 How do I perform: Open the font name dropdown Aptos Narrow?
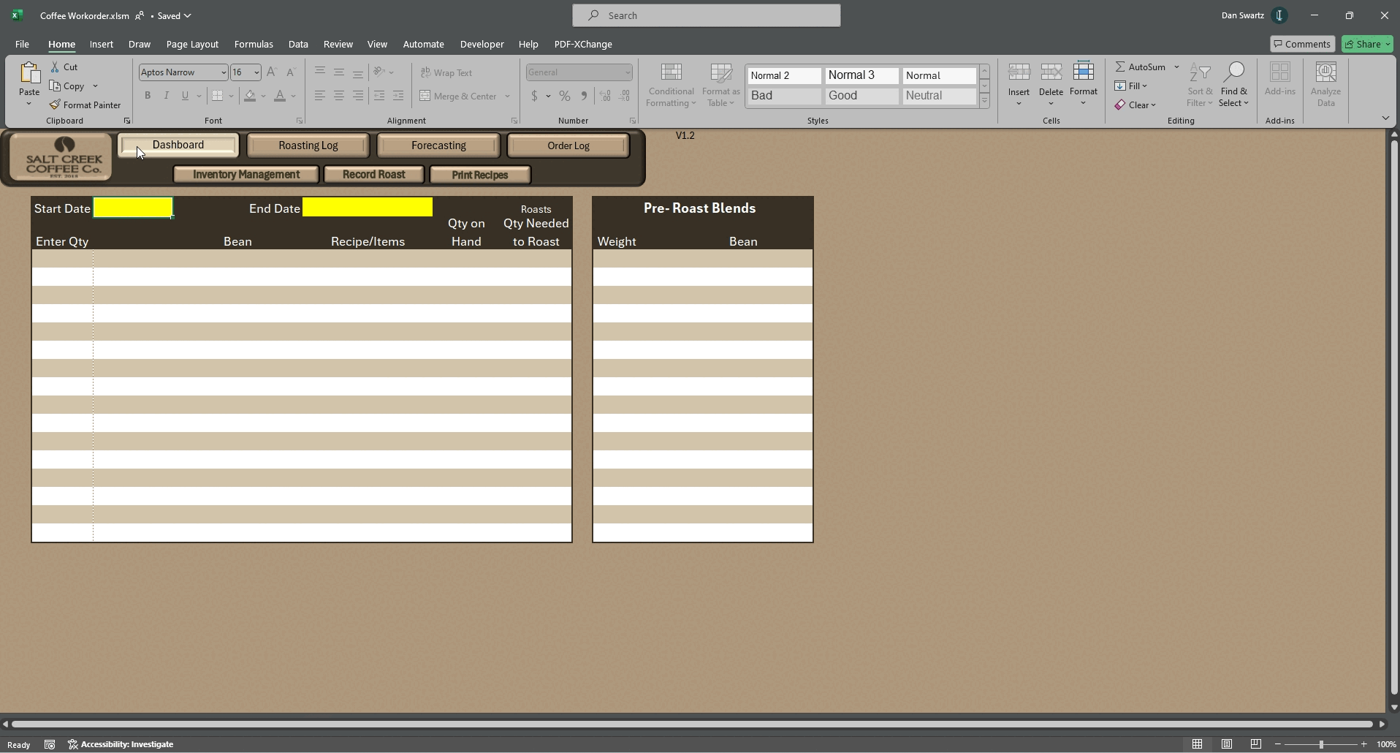click(224, 72)
